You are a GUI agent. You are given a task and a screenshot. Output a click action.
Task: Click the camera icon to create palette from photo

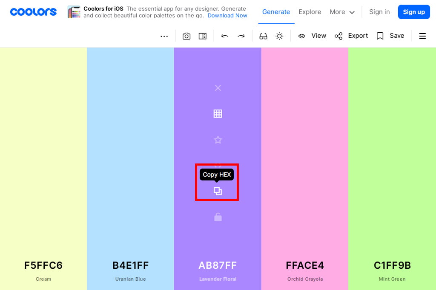186,36
